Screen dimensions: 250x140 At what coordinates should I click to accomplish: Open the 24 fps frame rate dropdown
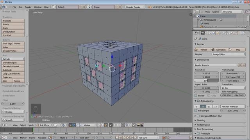pyautogui.click(x=233, y=88)
